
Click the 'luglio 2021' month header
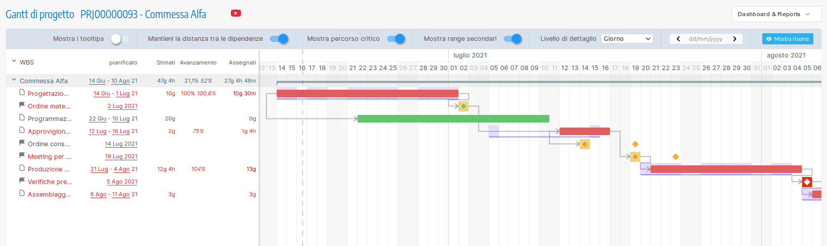470,55
